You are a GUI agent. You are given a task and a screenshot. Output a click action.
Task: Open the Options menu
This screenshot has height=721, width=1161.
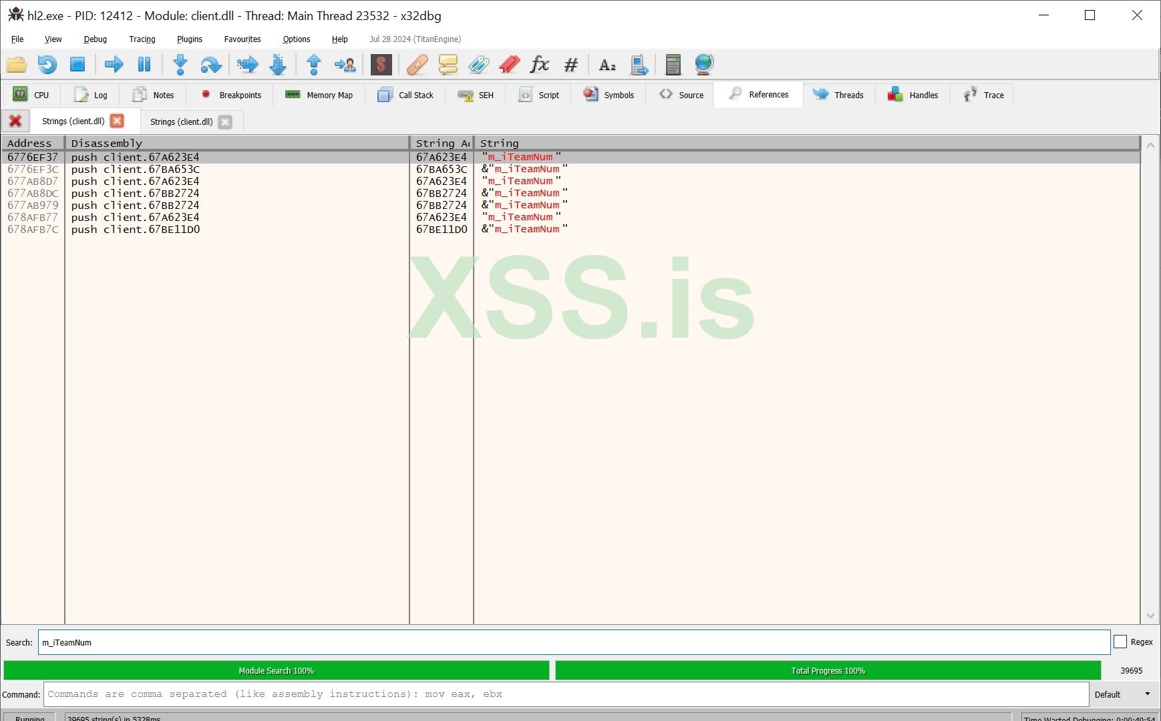coord(297,39)
